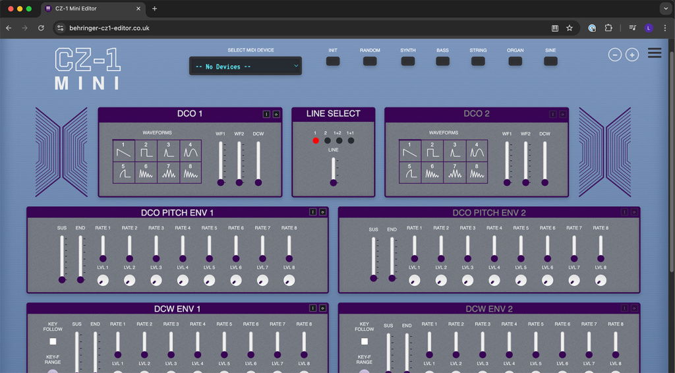Click the LINE slider in Line Select
The width and height of the screenshot is (675, 373).
333,171
